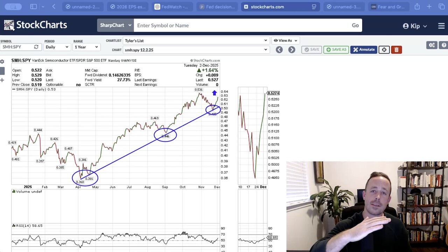Image resolution: width=448 pixels, height=252 pixels.
Task: Refresh the chart with the symbol reload icon
Action: 36,47
